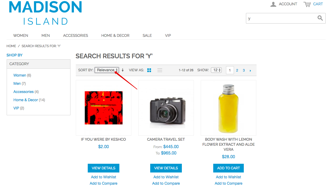Open the shopping Cart icon
Viewport: 331px width, 186px height.
click(307, 4)
